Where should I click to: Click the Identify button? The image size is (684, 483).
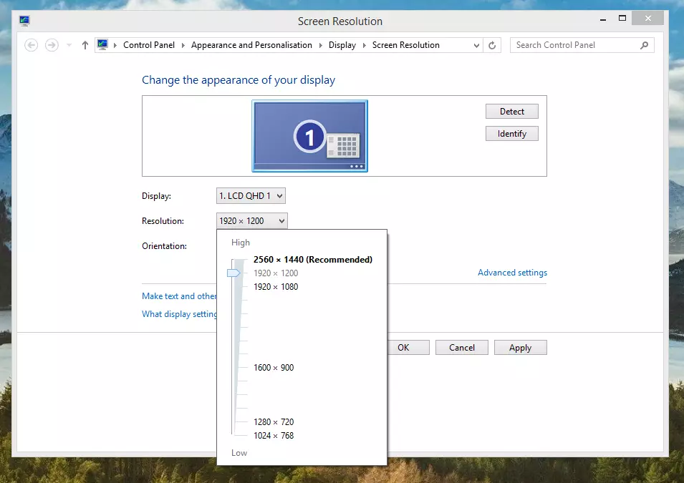511,133
